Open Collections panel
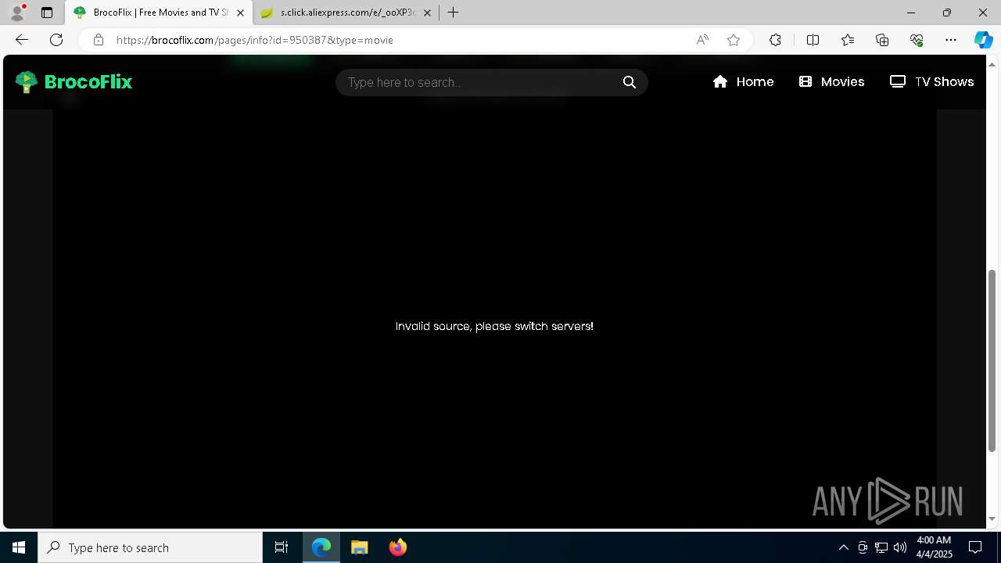 click(882, 40)
